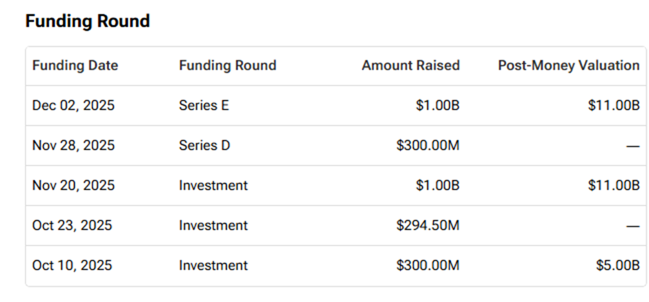Select the Oct 10, 2025 date cell
This screenshot has width=649, height=302.
pos(72,265)
